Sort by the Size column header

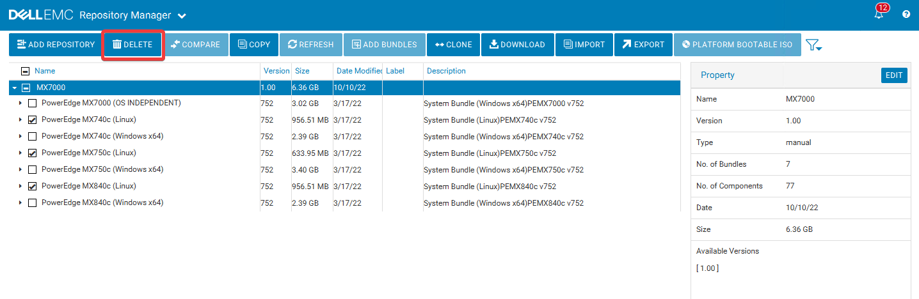coord(302,71)
